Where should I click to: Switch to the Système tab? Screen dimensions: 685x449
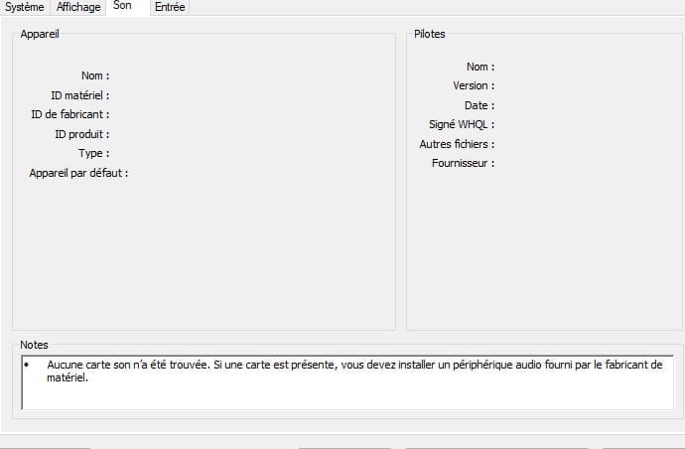25,7
